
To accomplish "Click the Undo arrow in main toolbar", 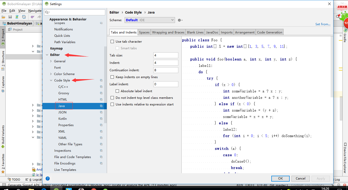I will [32, 17].
